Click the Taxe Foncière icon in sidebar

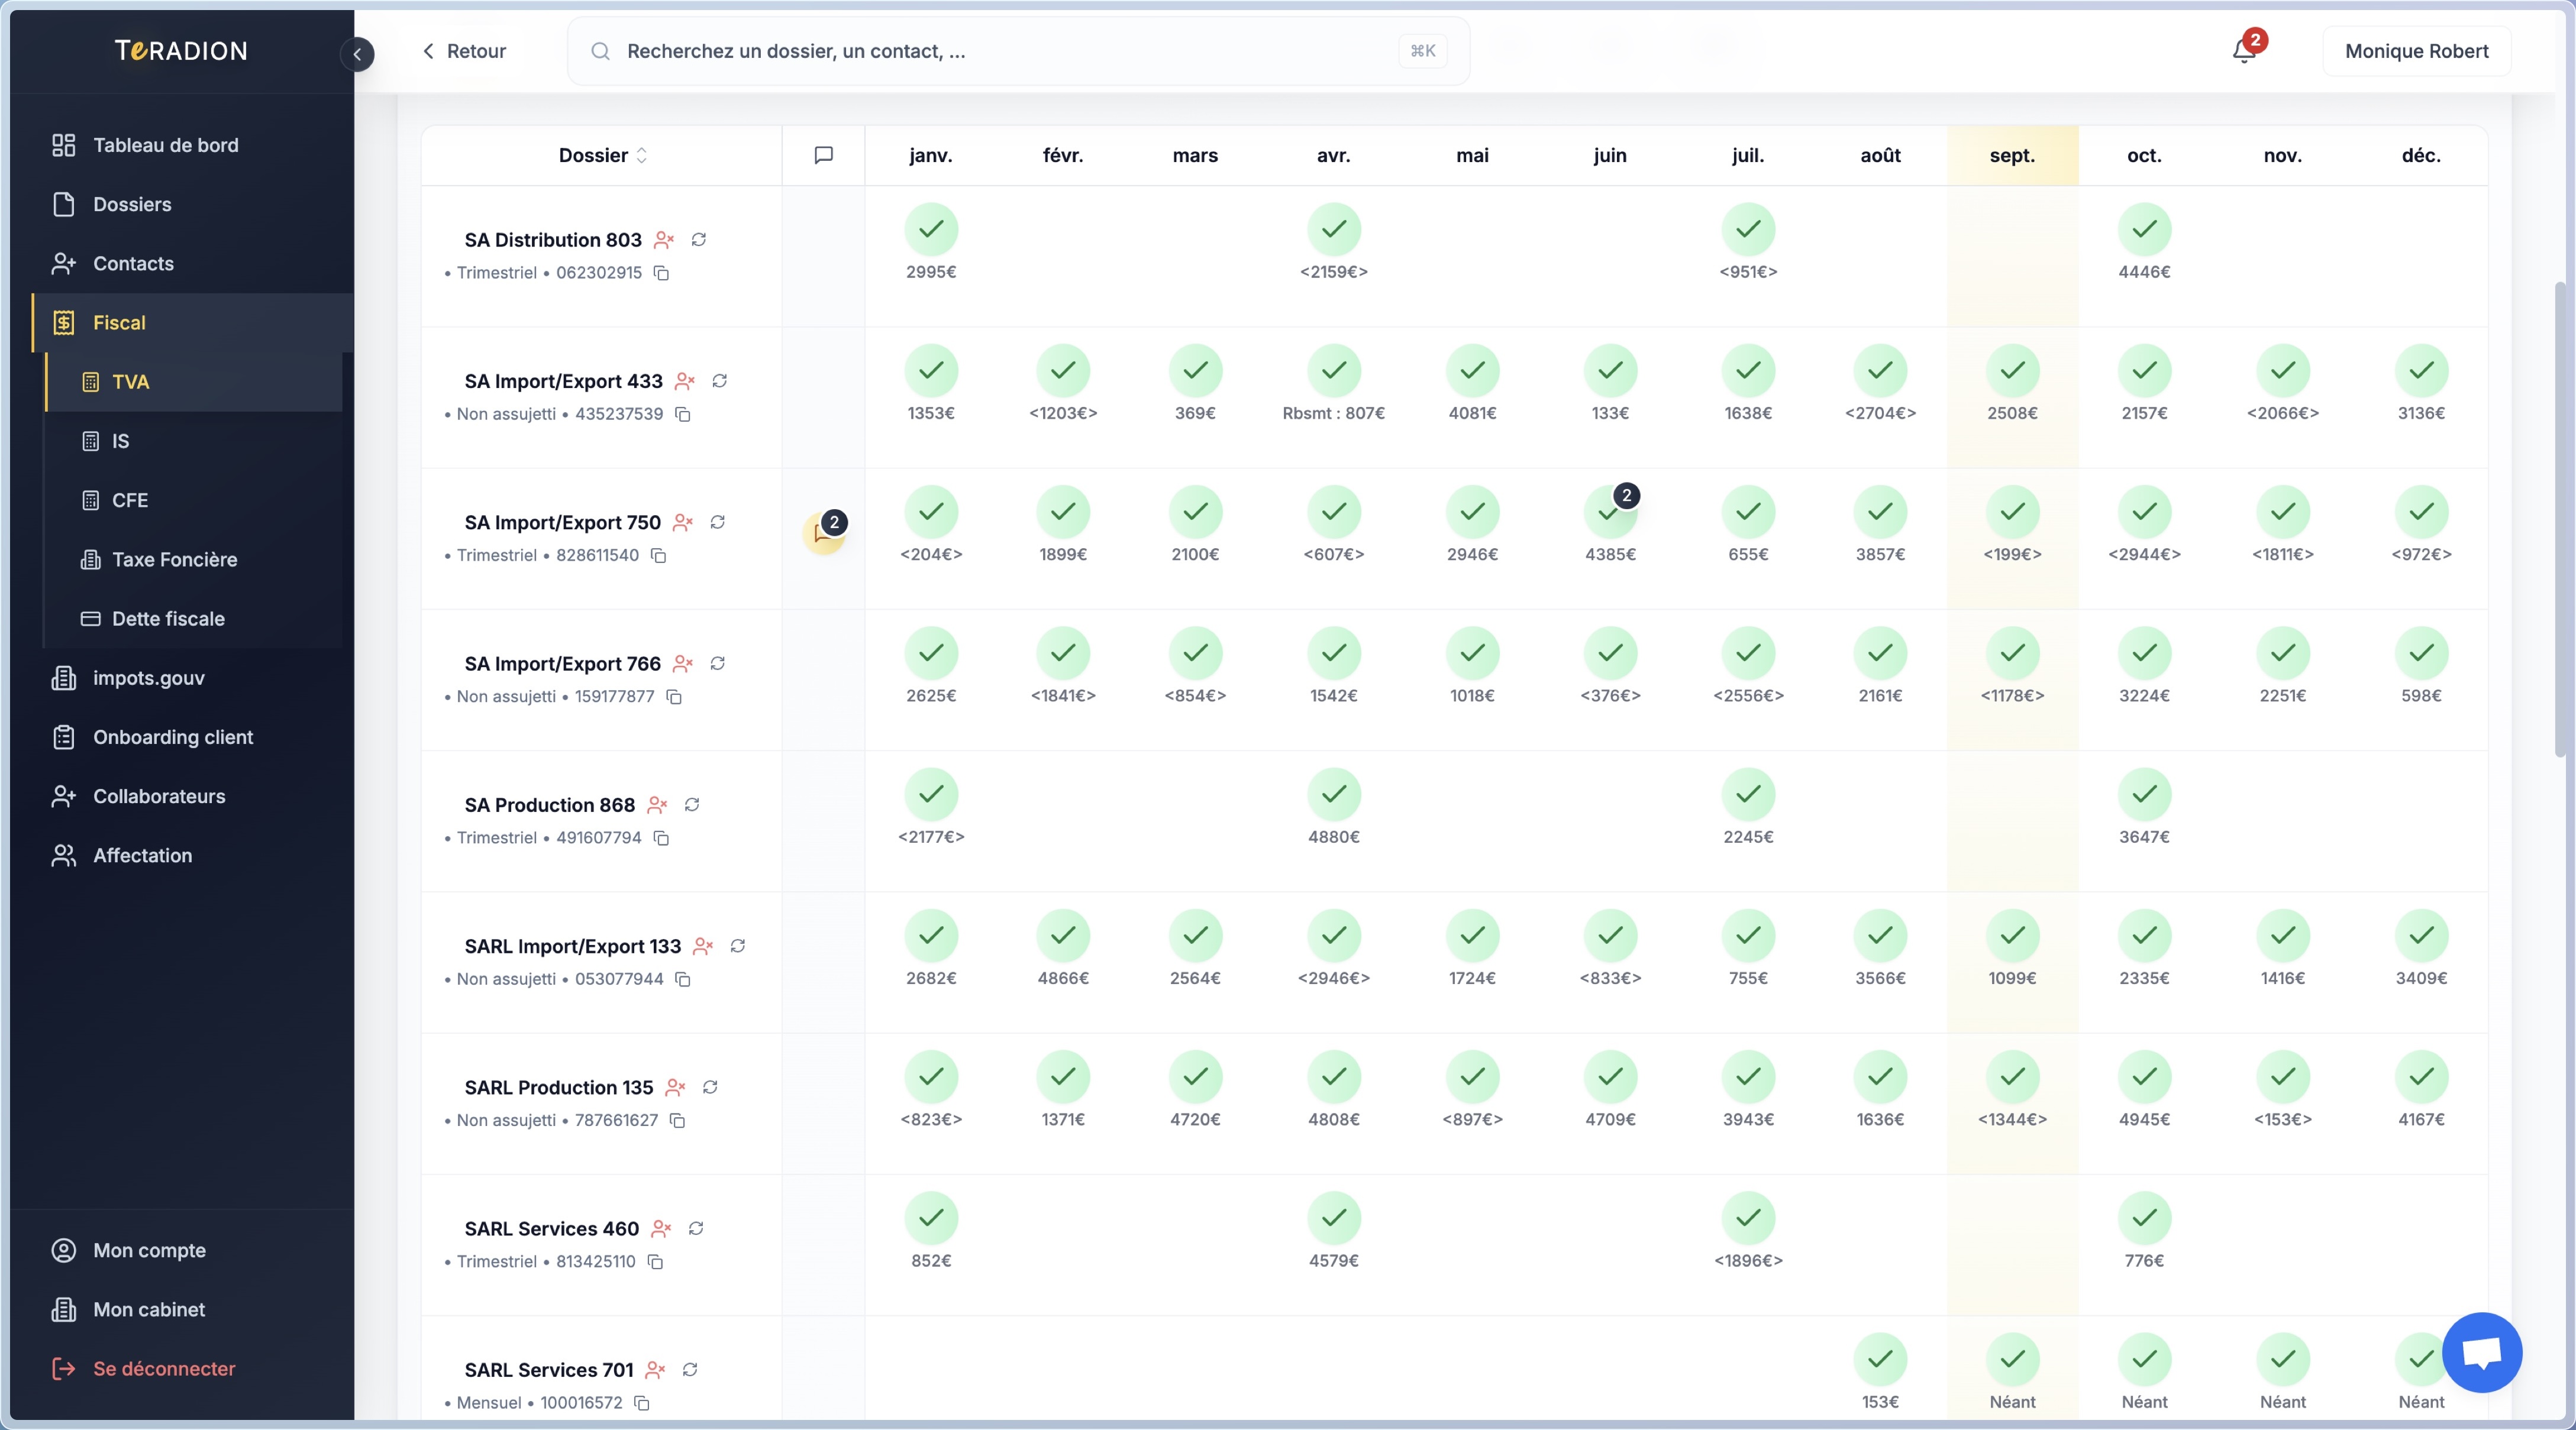pos(91,559)
